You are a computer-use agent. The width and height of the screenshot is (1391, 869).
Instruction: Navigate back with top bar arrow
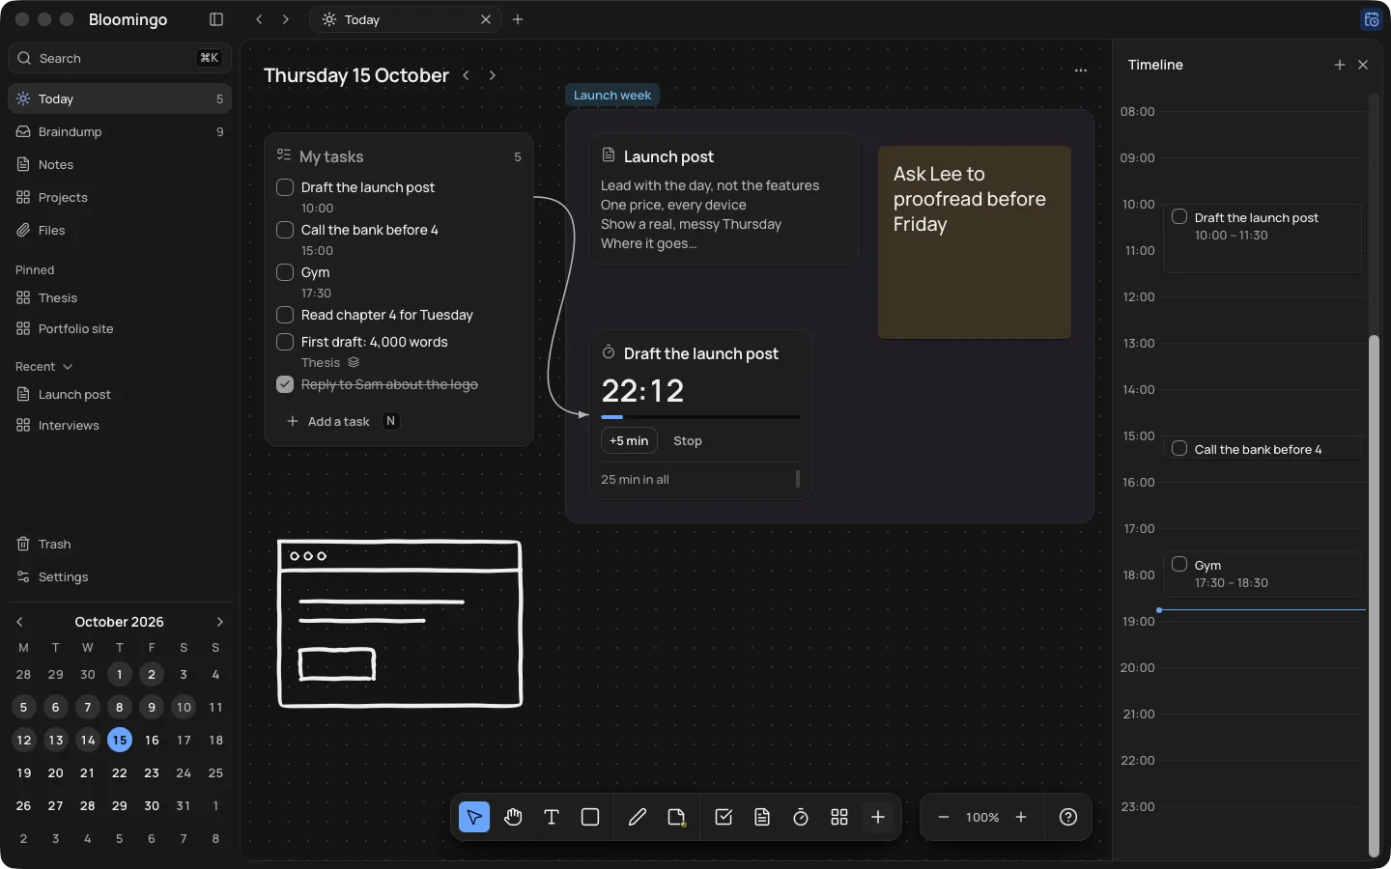[x=259, y=19]
